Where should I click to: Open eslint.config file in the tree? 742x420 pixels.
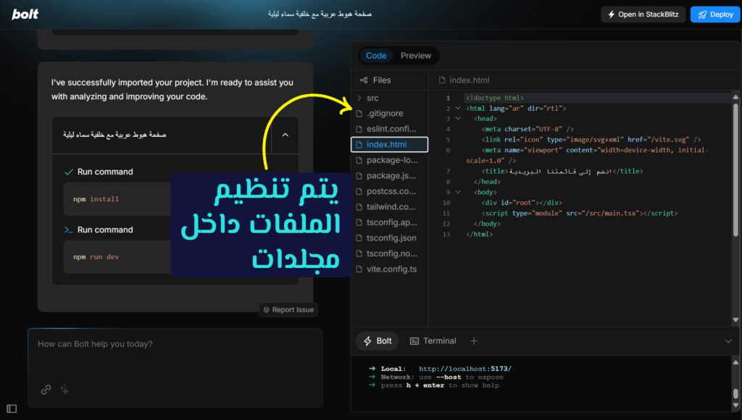[x=389, y=129]
